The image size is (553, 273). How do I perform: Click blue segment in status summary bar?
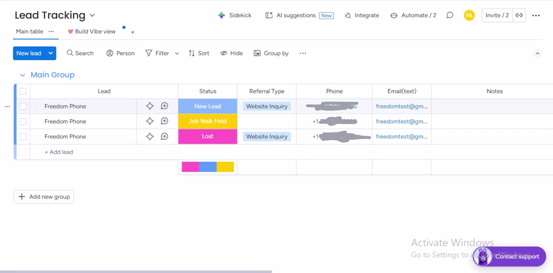coord(208,167)
